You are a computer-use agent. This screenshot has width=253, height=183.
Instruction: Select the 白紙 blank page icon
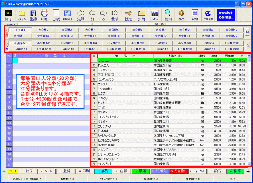point(56,15)
